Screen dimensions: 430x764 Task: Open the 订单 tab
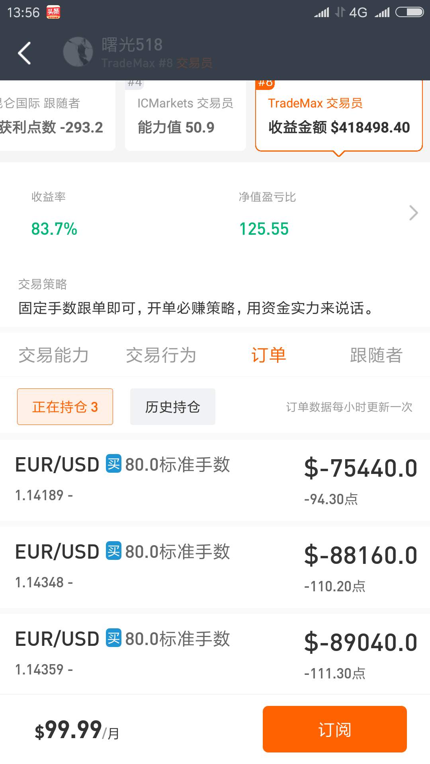click(x=269, y=355)
